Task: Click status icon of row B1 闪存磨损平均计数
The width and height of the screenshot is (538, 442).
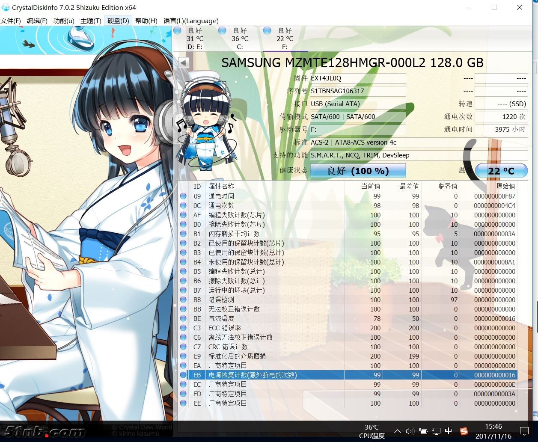Action: tap(184, 234)
